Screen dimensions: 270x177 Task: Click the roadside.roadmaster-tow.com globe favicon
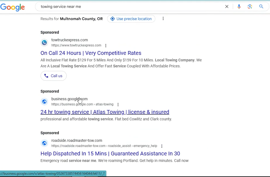[44, 143]
